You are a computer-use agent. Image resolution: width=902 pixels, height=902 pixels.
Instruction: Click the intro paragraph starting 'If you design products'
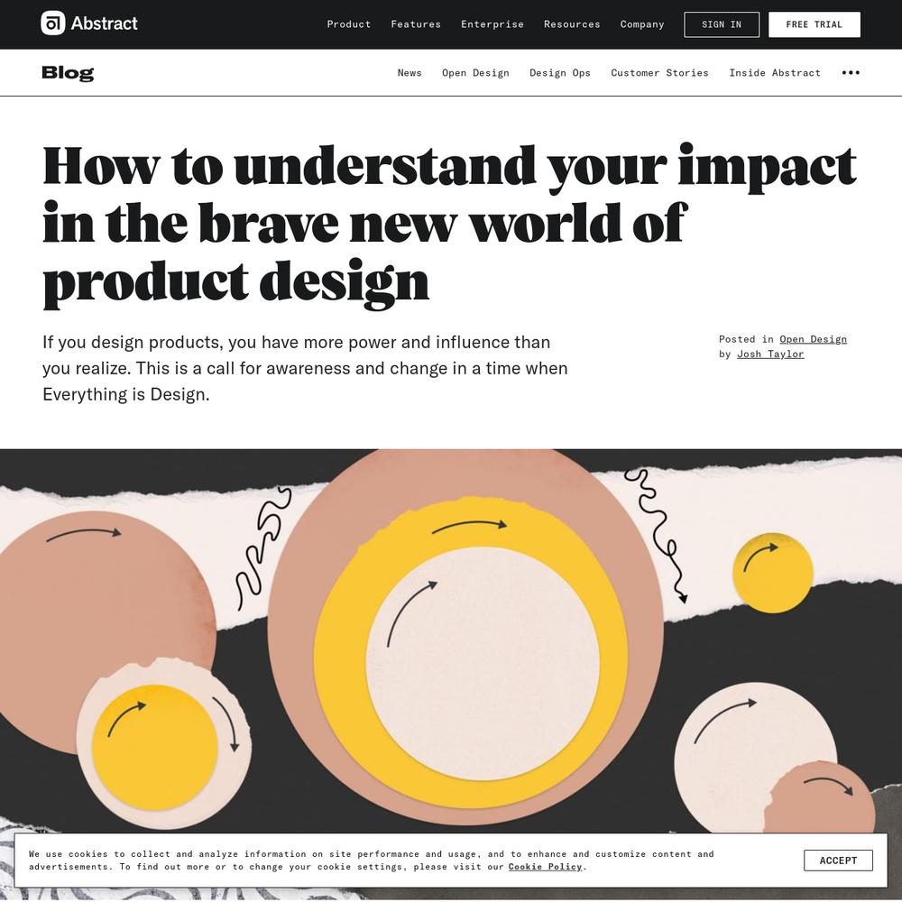tap(305, 368)
